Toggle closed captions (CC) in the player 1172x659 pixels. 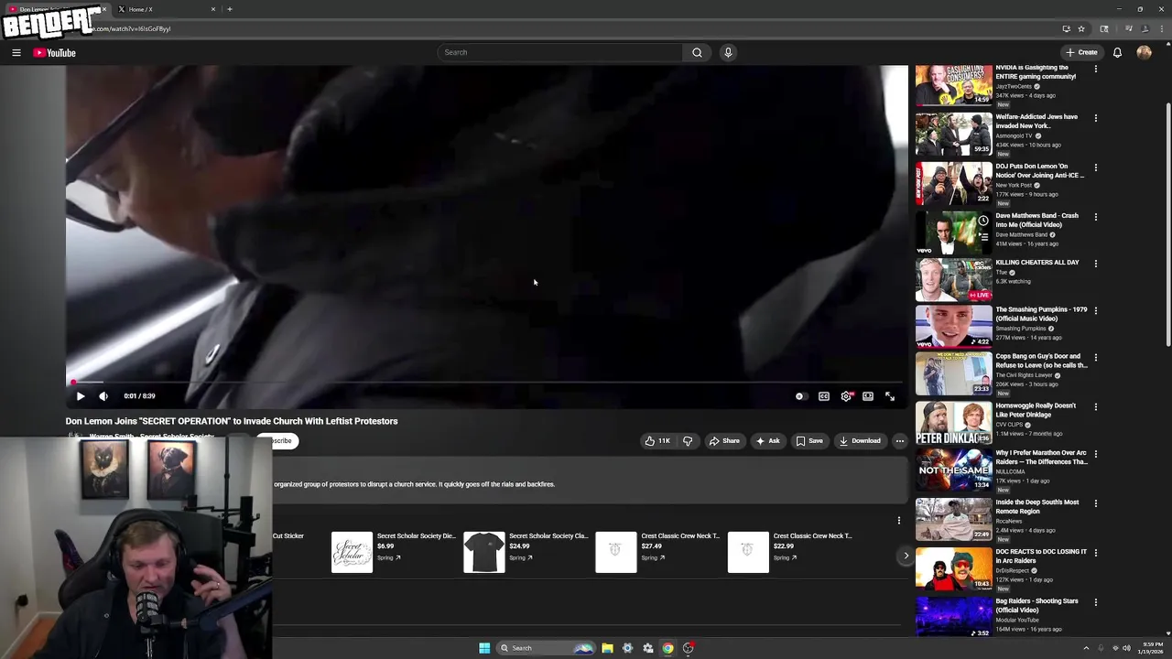(x=823, y=396)
